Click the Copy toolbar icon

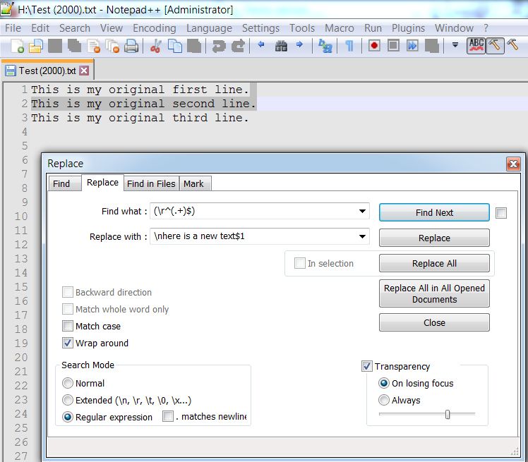(x=175, y=45)
